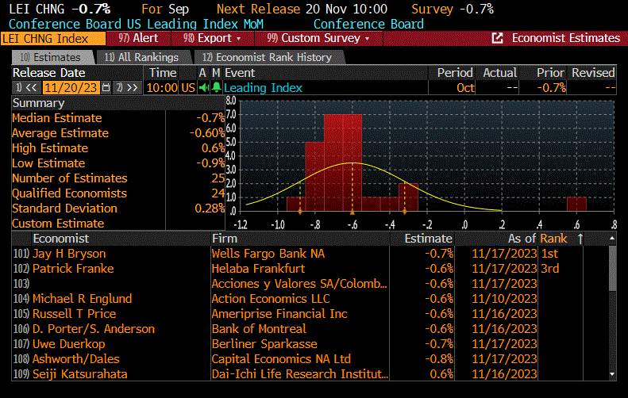Click Berliner Sparkasse firm
628x398 pixels.
(x=264, y=344)
